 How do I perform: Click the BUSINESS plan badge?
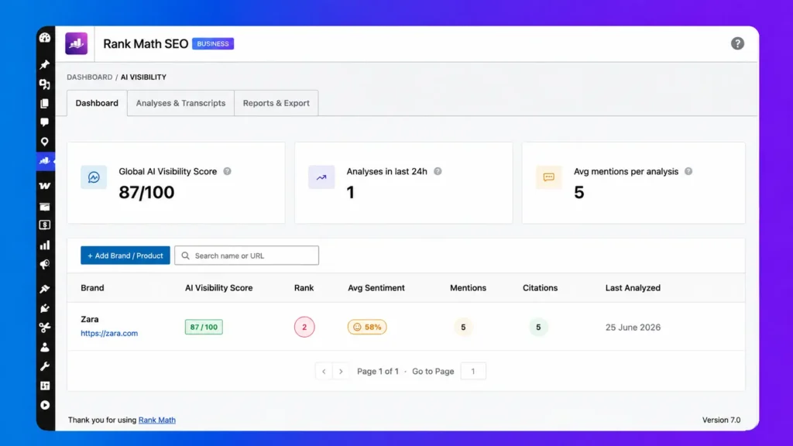pyautogui.click(x=213, y=44)
